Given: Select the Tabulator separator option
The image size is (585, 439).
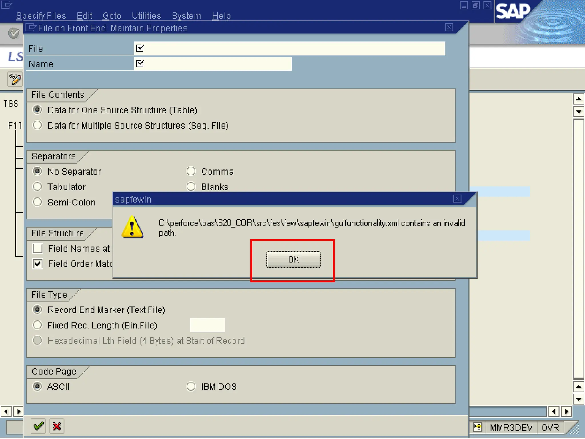Looking at the screenshot, I should tap(37, 187).
